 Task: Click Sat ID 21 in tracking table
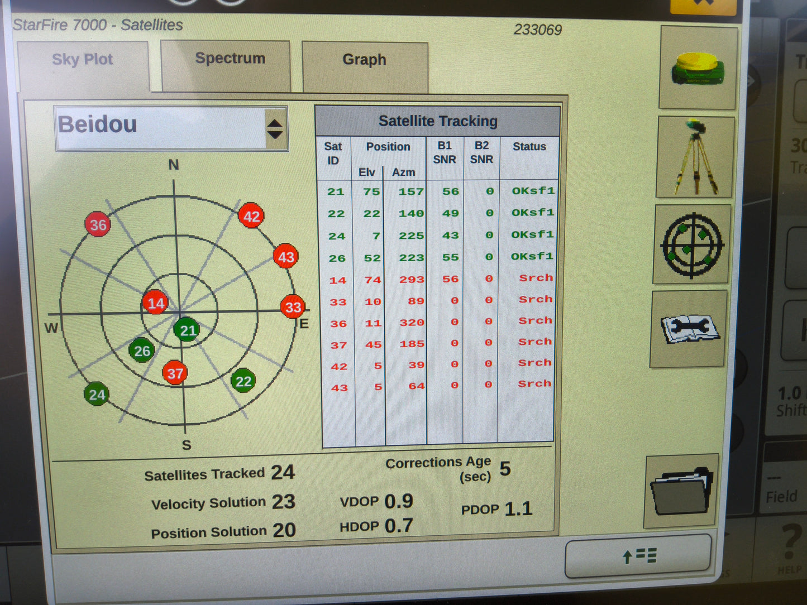pyautogui.click(x=336, y=192)
